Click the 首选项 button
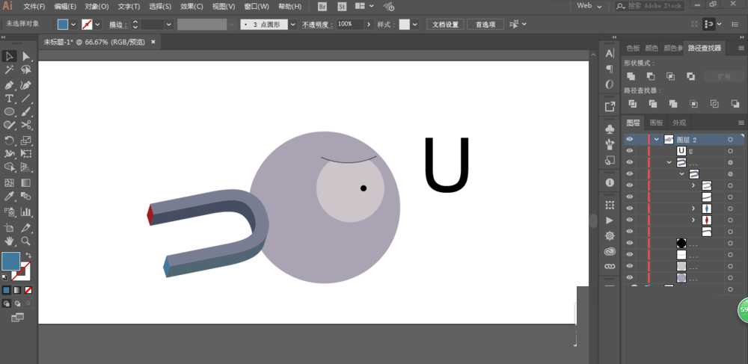The height and width of the screenshot is (364, 748). (485, 24)
